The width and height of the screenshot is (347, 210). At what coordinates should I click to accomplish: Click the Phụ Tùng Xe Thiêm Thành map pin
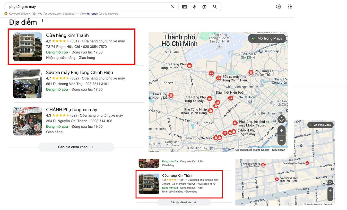[251, 73]
